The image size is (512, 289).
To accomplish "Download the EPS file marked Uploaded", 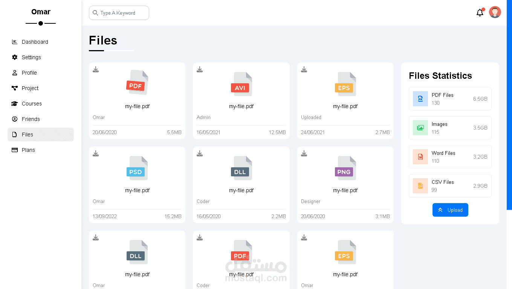I will [x=304, y=69].
